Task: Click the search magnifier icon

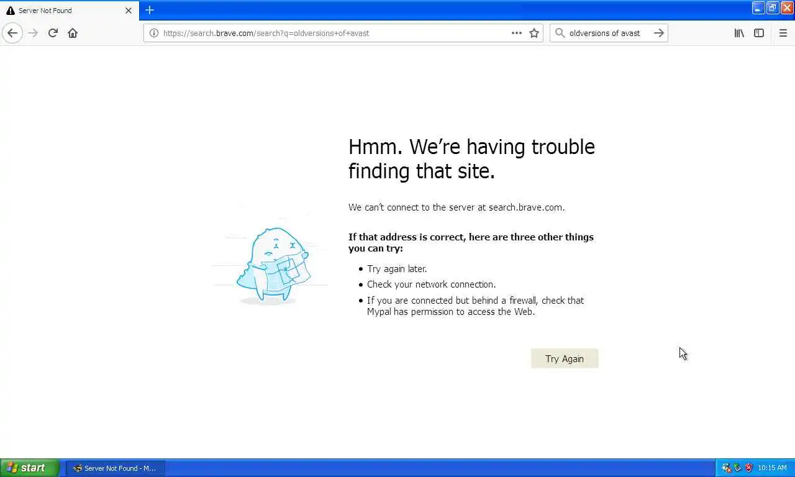Action: coord(560,33)
